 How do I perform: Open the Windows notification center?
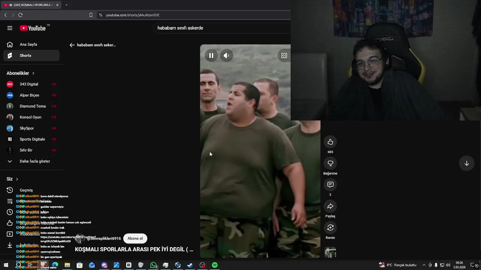click(472, 265)
